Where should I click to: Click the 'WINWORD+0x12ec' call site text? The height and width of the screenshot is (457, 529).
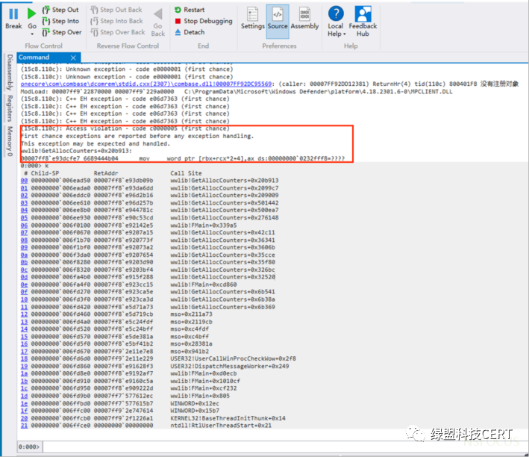tap(195, 403)
